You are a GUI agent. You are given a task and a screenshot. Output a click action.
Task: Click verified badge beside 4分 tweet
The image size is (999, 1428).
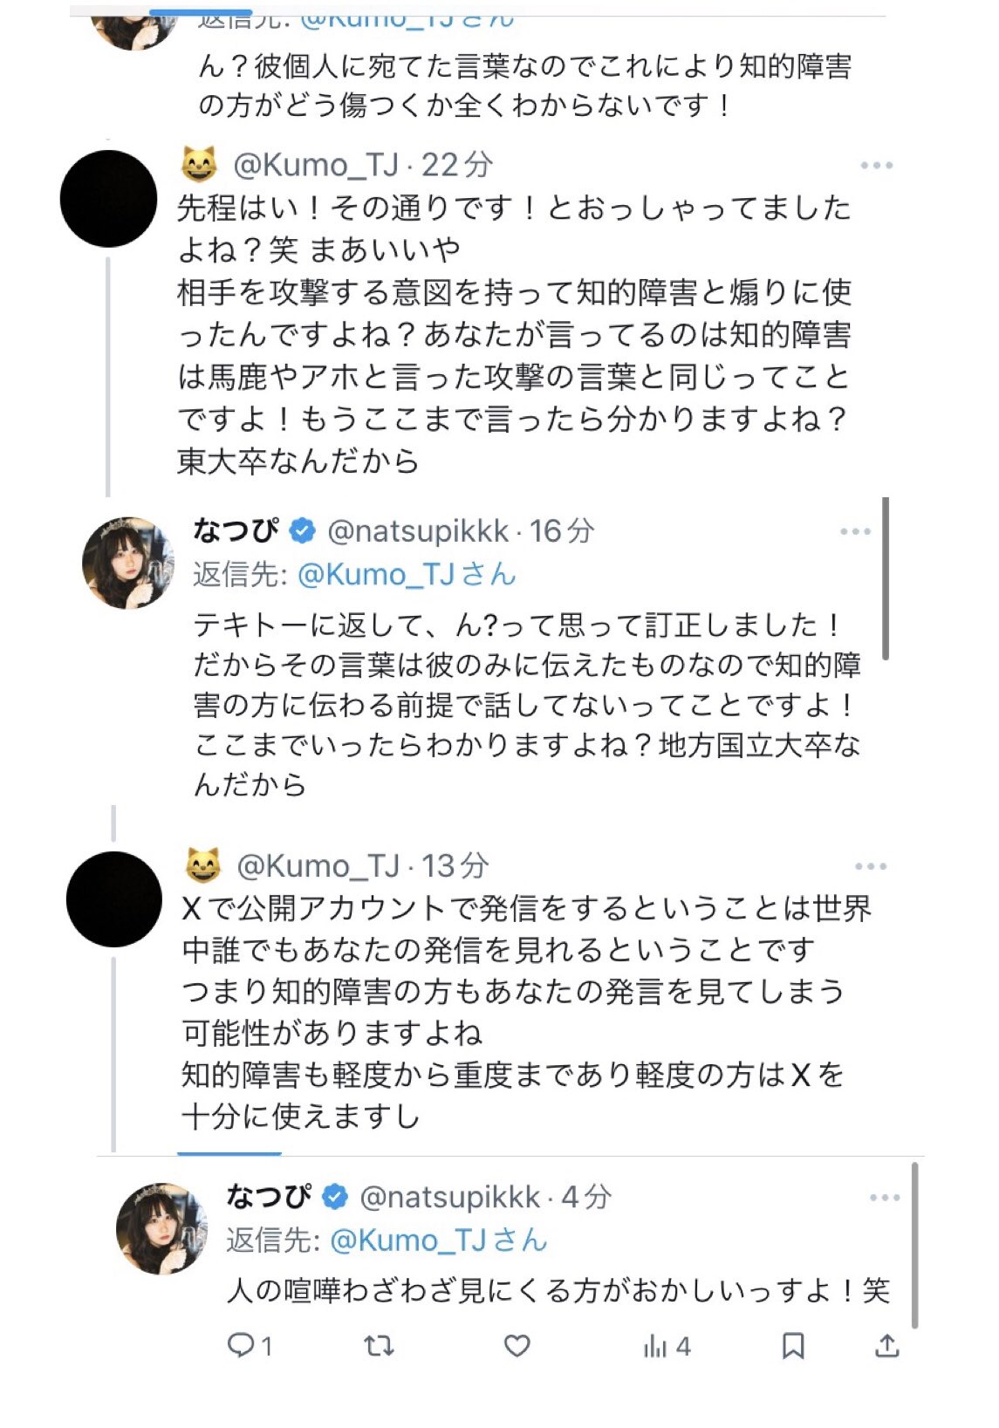336,1197
